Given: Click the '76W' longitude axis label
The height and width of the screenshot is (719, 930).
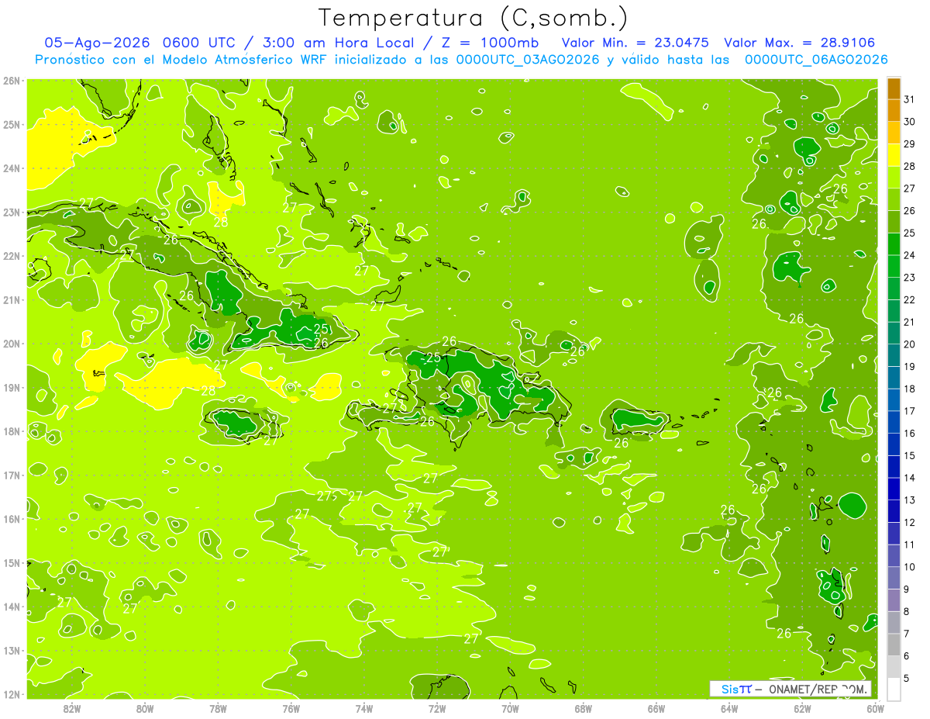Looking at the screenshot, I should point(291,708).
